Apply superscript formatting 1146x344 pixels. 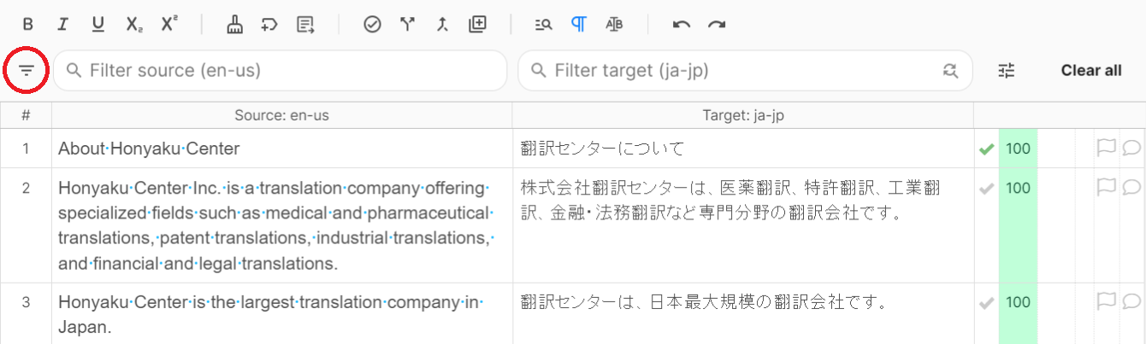coord(169,25)
